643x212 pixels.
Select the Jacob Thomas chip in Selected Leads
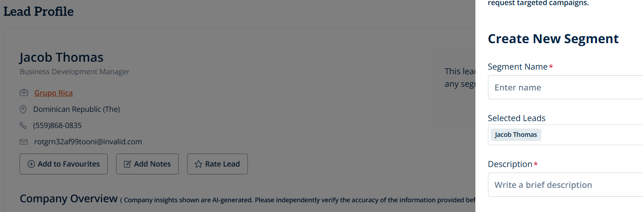(516, 135)
